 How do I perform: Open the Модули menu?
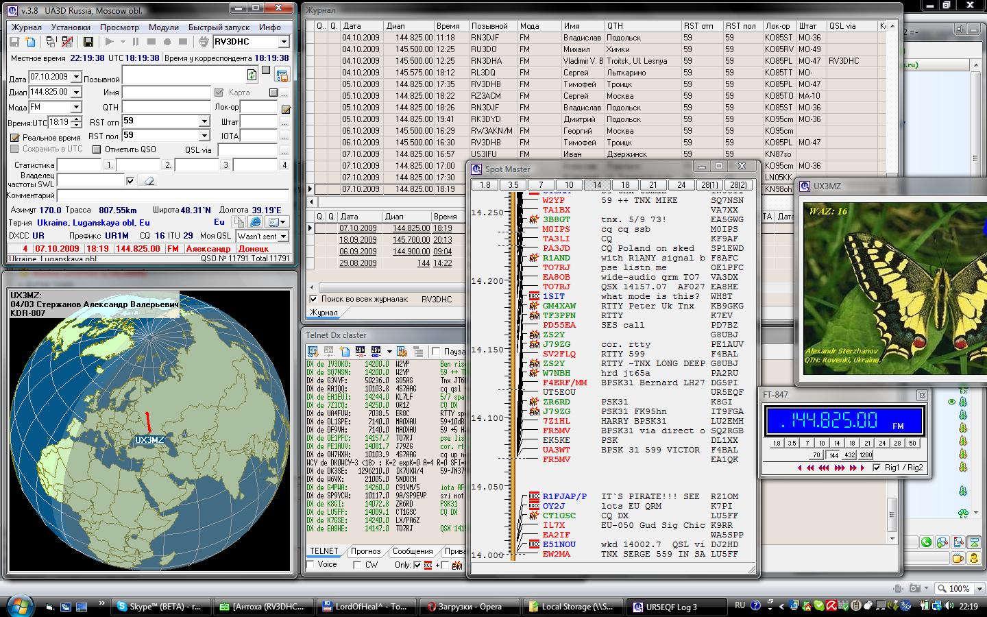click(x=163, y=27)
